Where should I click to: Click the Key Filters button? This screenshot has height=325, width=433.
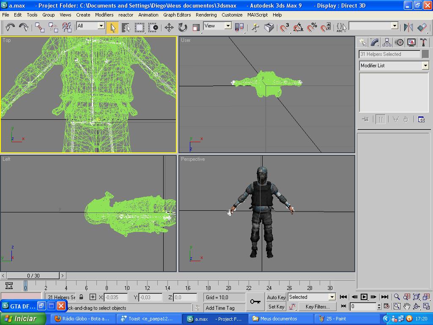pyautogui.click(x=317, y=307)
